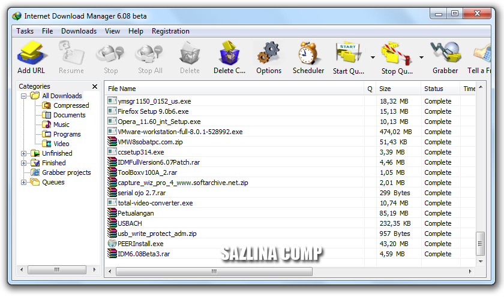The height and width of the screenshot is (297, 504).
Task: Click the file list vertical scrollbar thumb
Action: (x=480, y=244)
